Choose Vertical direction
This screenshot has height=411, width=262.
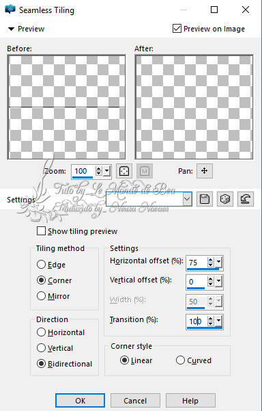pyautogui.click(x=41, y=348)
